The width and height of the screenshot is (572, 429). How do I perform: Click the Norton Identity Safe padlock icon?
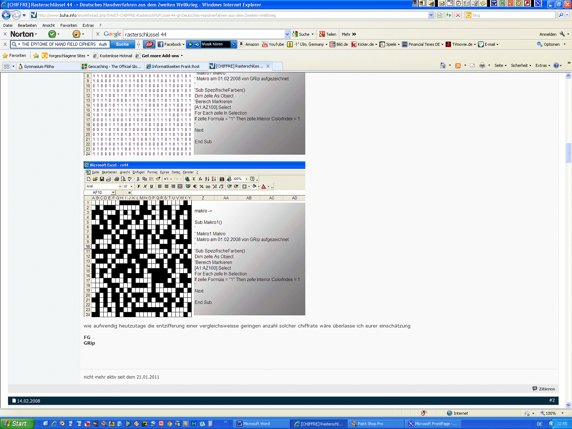(76, 34)
